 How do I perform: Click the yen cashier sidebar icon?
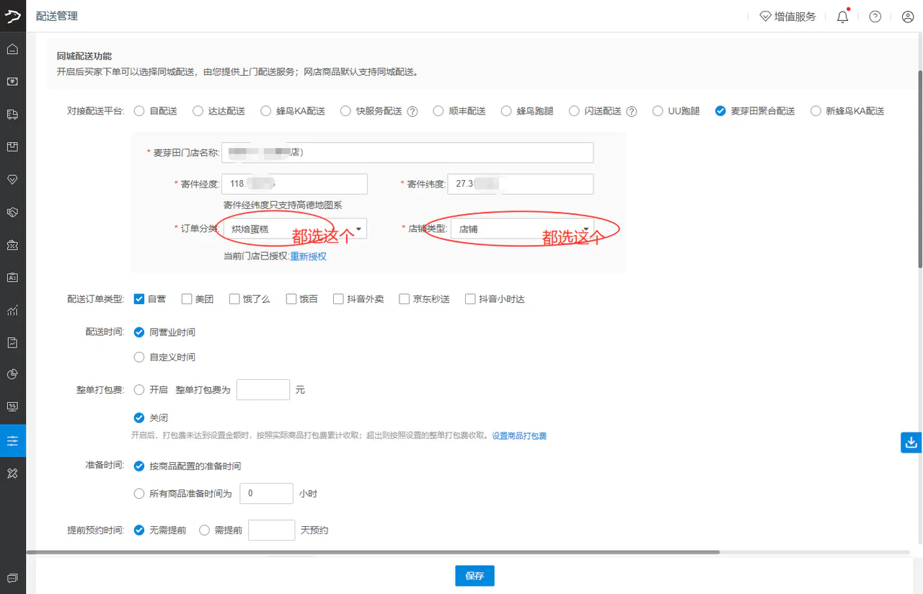click(x=12, y=81)
